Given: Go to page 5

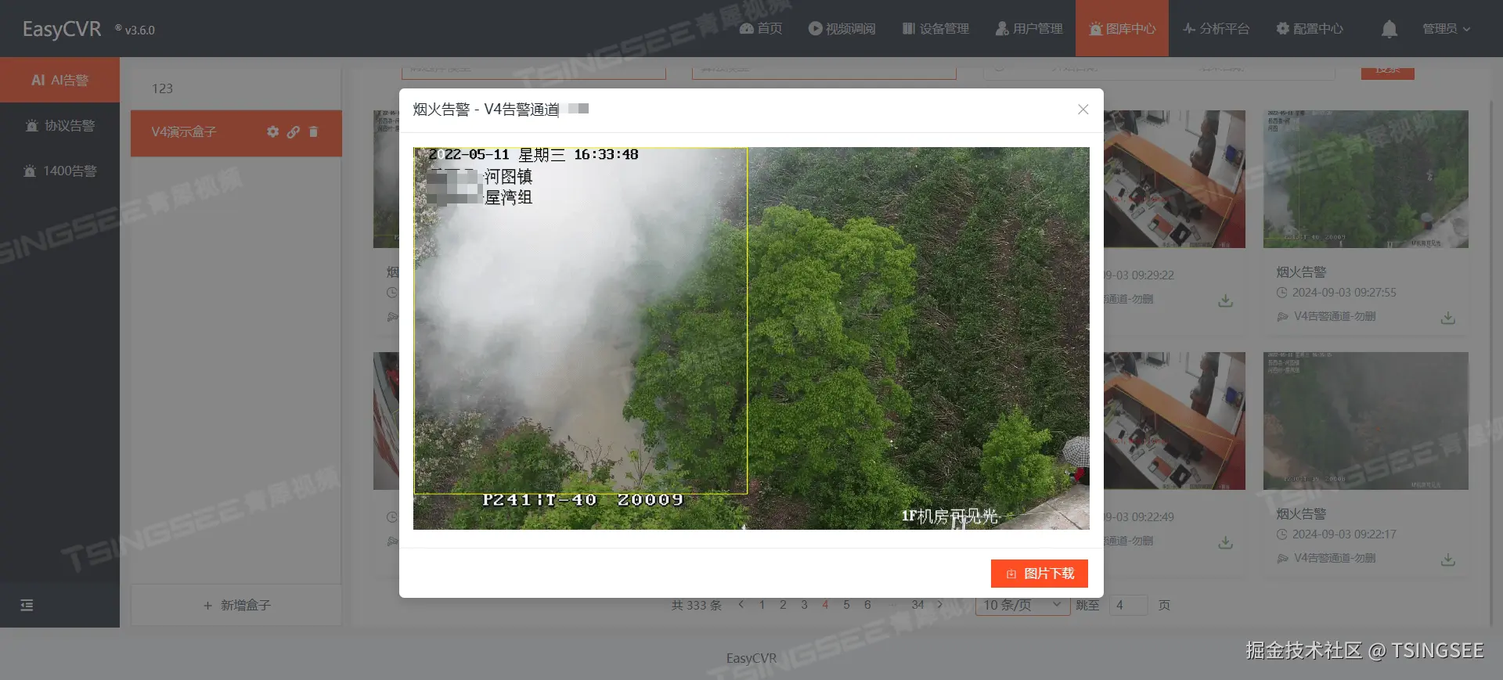Looking at the screenshot, I should pos(846,605).
